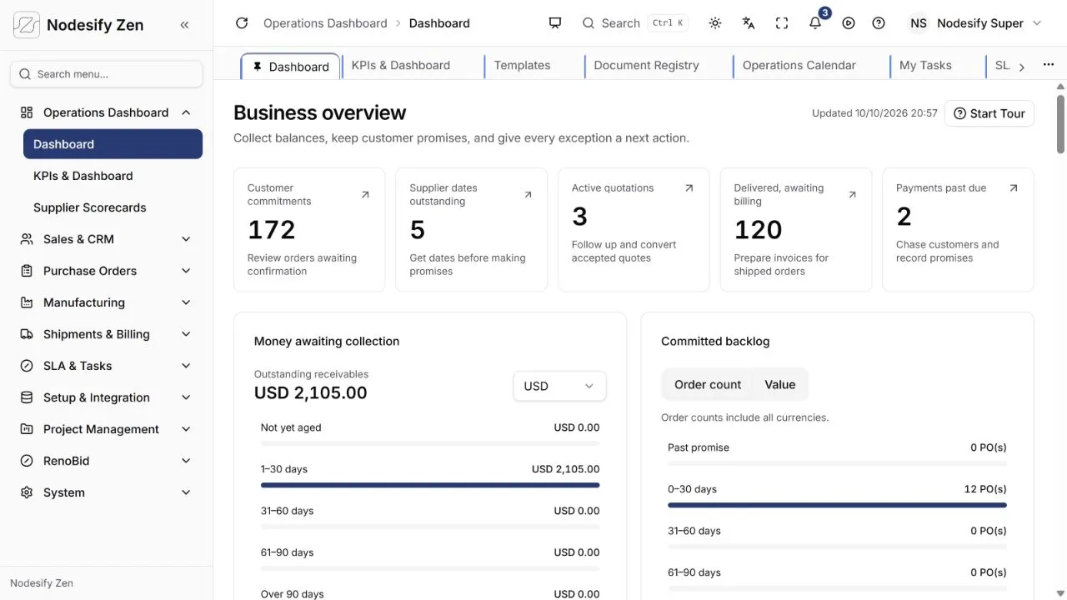Switch backlog view to Order count
The height and width of the screenshot is (600, 1067).
point(708,384)
